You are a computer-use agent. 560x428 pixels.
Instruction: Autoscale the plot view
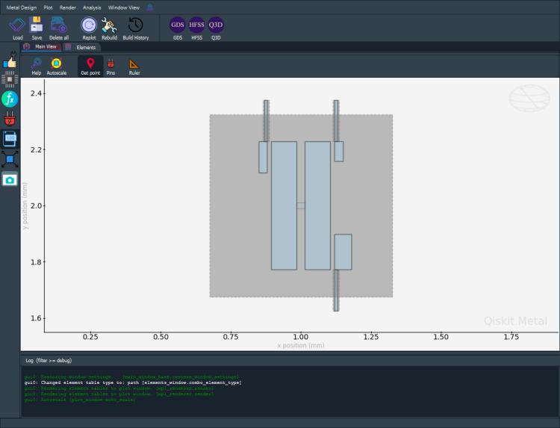tap(57, 66)
